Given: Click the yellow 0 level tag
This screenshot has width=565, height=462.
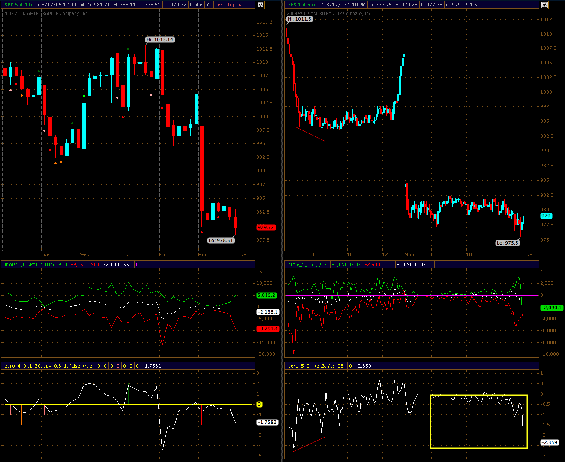Looking at the screenshot, I should pyautogui.click(x=259, y=404).
